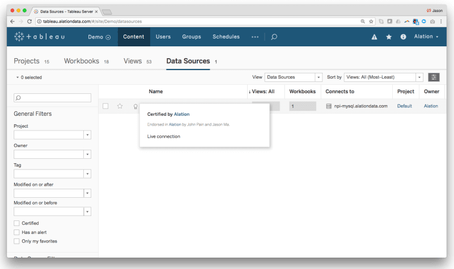454x269 pixels.
Task: Check the Has an alert filter
Action: 16,232
